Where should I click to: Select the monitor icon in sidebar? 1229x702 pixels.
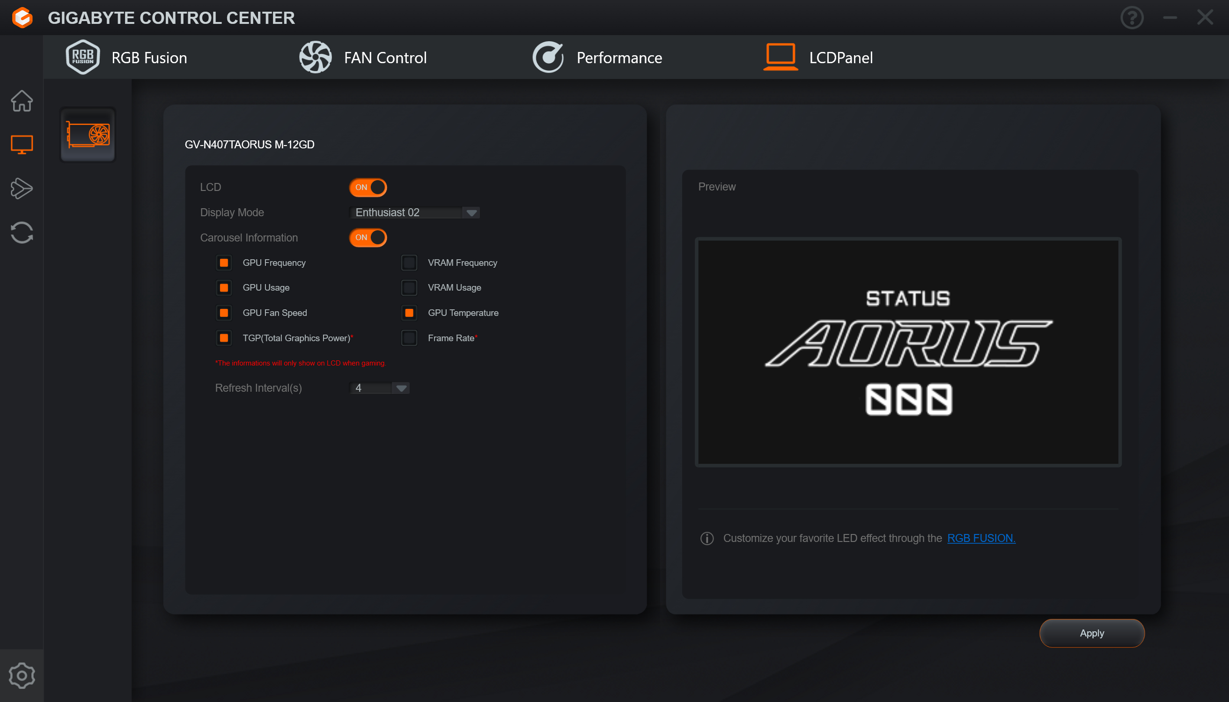[x=22, y=144]
